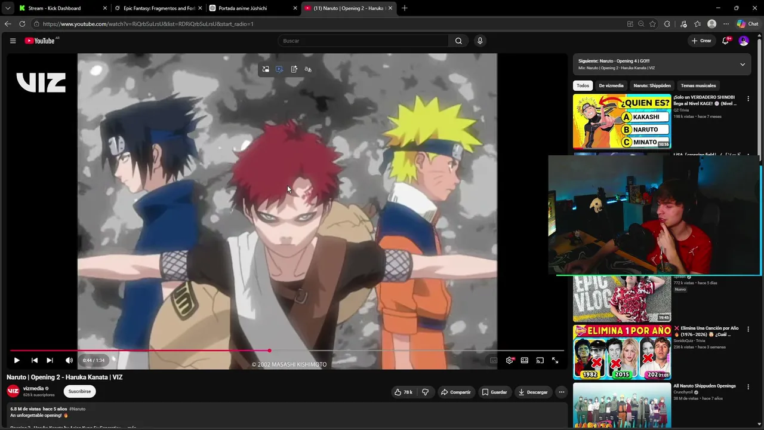The height and width of the screenshot is (430, 764).
Task: Click the Compartir share button
Action: click(x=455, y=392)
